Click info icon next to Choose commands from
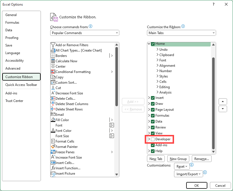 [x=91, y=26]
